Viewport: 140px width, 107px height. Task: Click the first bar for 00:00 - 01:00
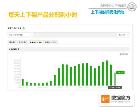pos(23,82)
